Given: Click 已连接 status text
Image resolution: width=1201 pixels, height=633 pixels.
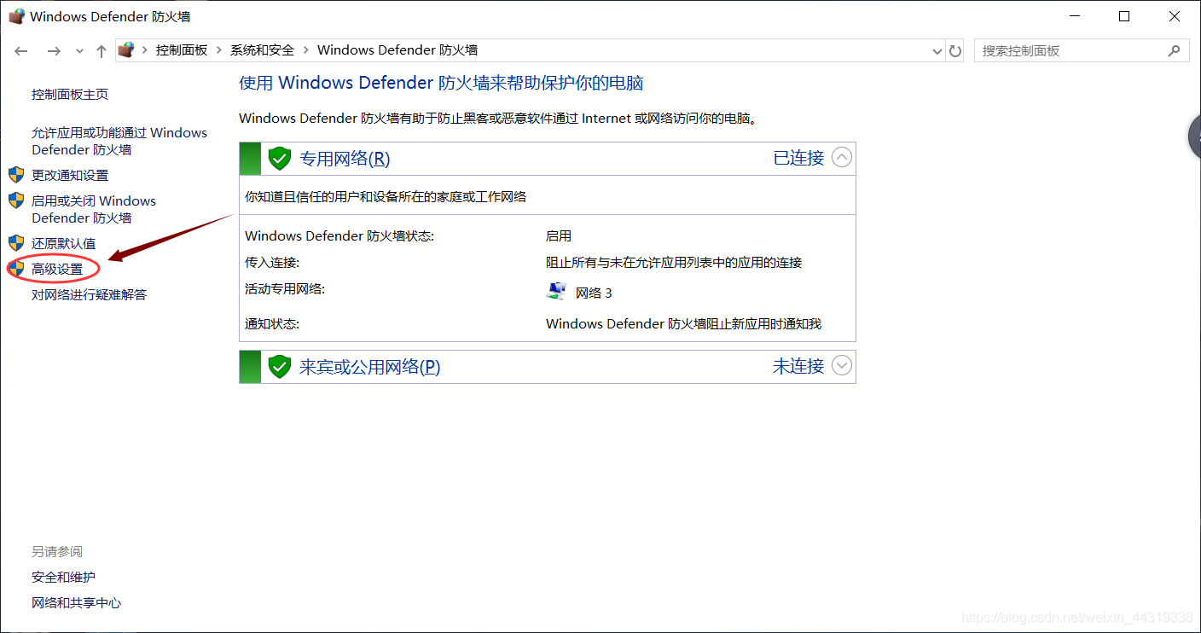Looking at the screenshot, I should click(798, 158).
